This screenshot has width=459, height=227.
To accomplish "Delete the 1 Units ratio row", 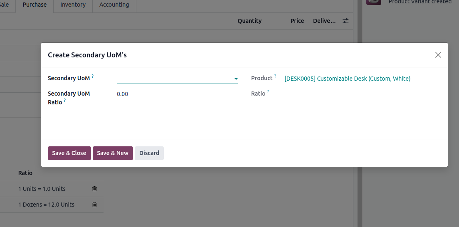I will (x=94, y=189).
